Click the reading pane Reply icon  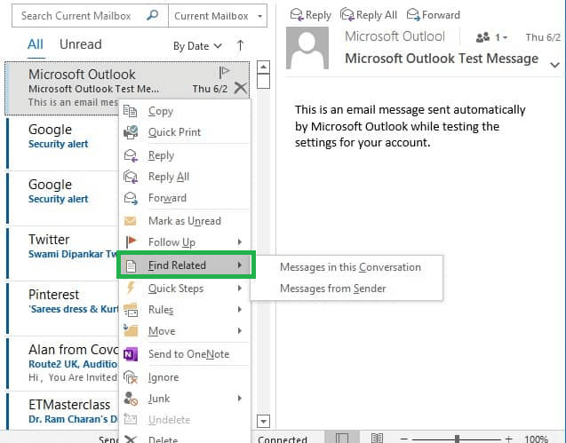[x=297, y=14]
